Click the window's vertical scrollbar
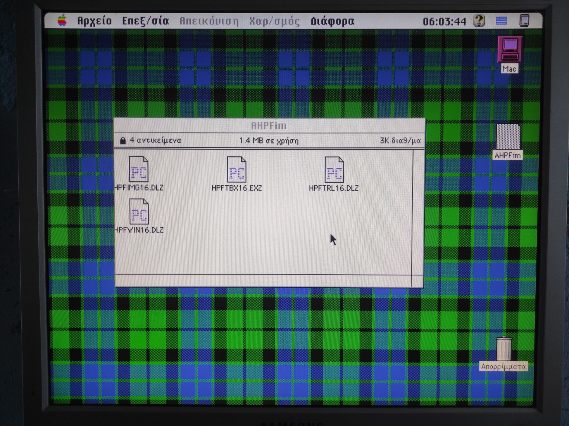569x426 pixels. [418, 212]
